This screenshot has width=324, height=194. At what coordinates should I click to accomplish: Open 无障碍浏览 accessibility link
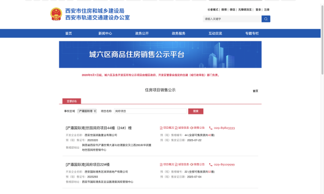tap(245, 9)
